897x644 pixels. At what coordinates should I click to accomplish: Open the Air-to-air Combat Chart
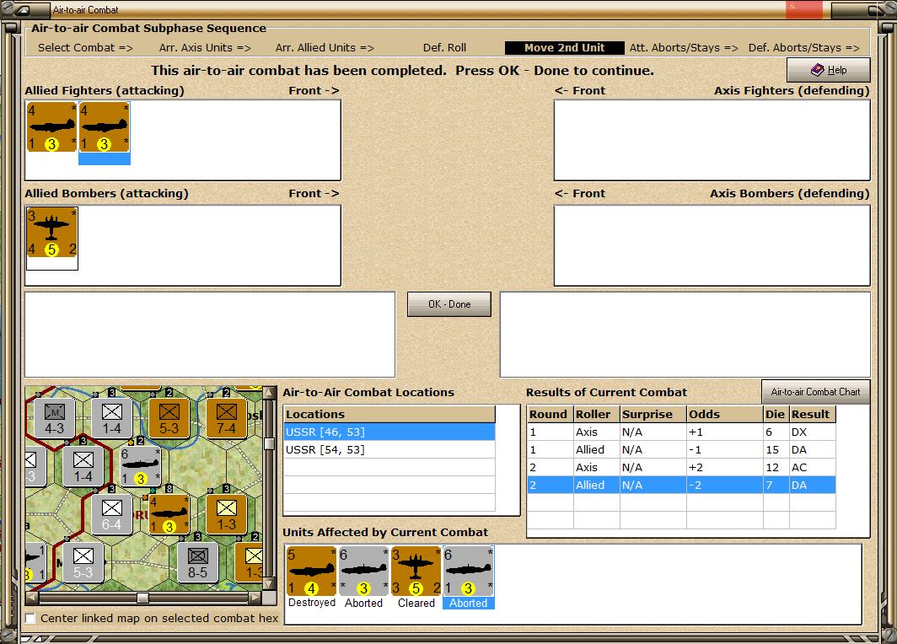point(815,392)
